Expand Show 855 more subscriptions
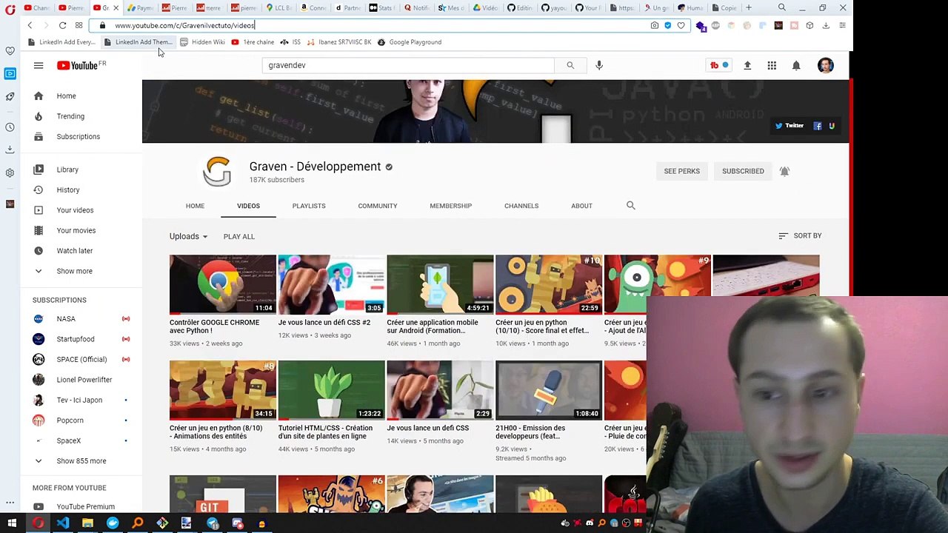 80,460
